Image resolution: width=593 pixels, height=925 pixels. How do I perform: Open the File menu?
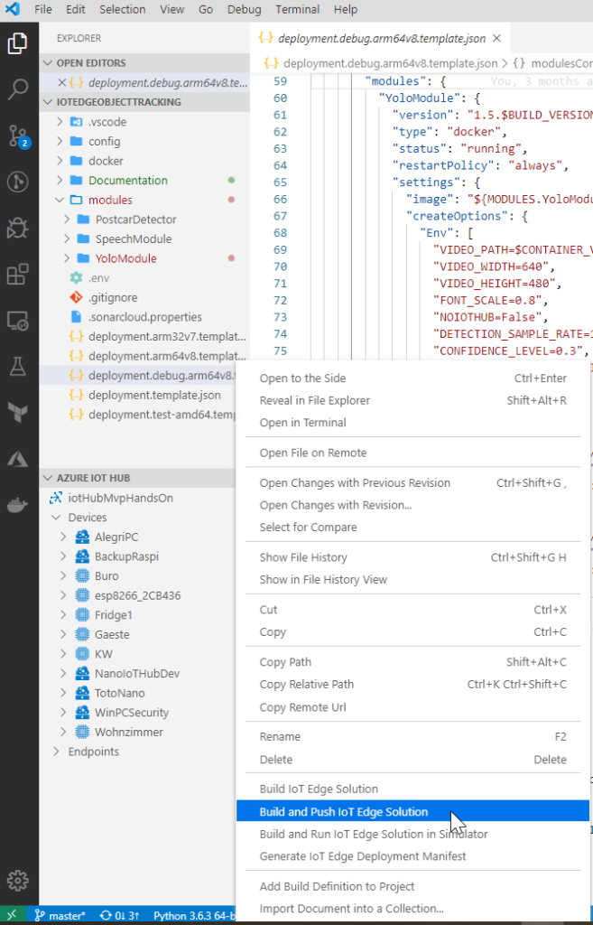pyautogui.click(x=43, y=9)
